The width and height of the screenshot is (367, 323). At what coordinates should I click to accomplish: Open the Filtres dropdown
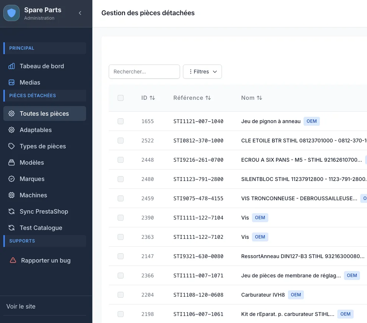pos(202,72)
